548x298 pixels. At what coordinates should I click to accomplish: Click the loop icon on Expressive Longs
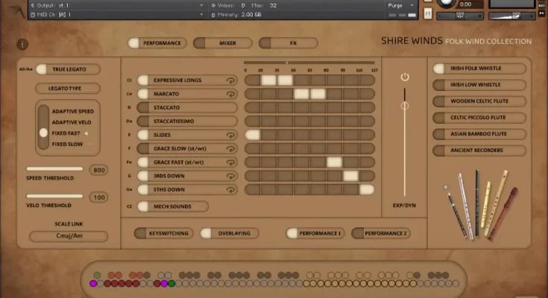click(231, 80)
